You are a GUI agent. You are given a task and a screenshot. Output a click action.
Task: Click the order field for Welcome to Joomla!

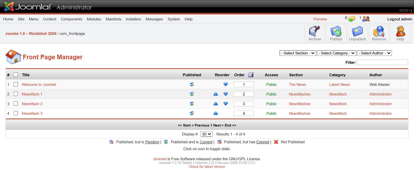244,84
